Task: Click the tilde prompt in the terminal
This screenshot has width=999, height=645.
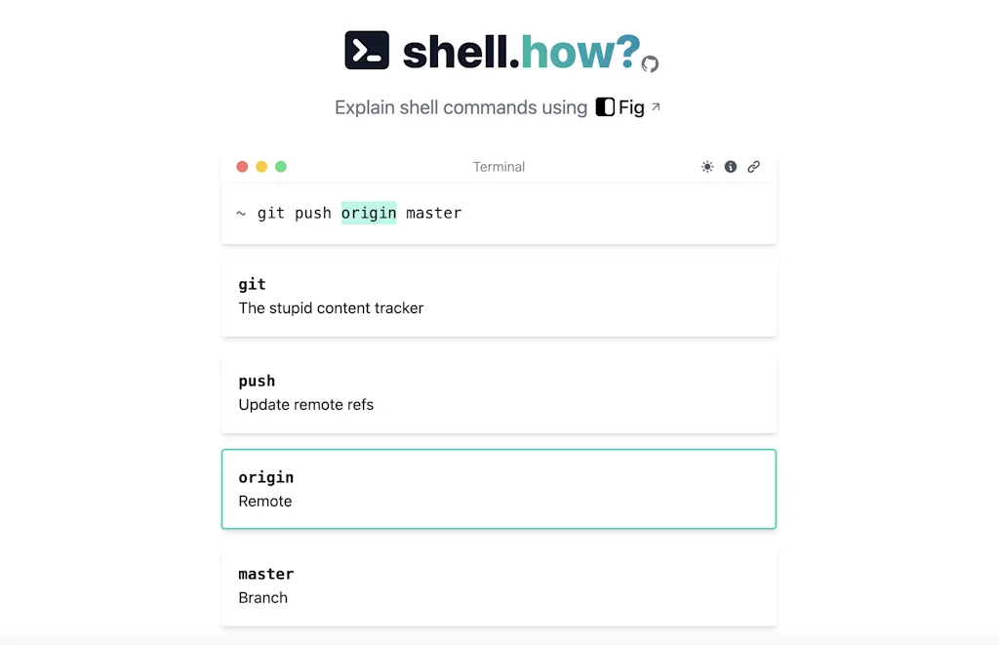Action: click(241, 213)
